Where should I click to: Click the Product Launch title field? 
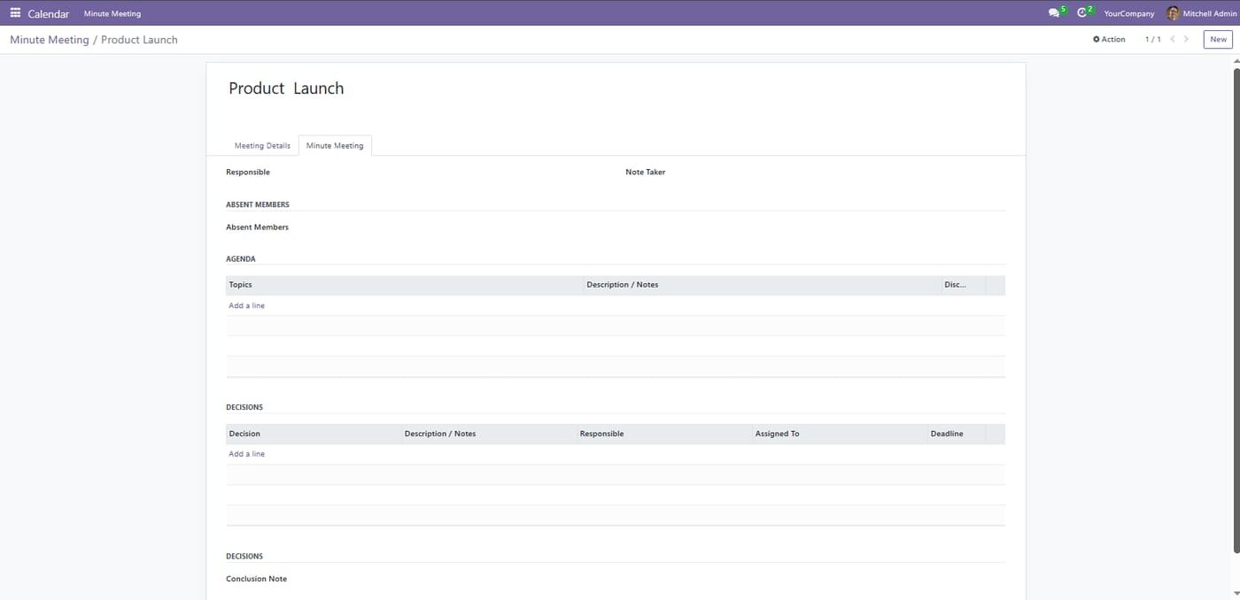click(286, 88)
